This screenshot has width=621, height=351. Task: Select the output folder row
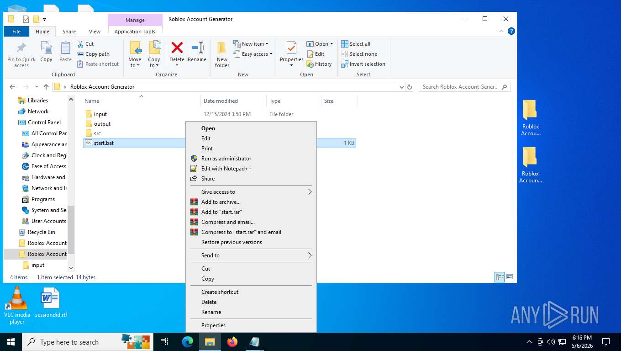click(x=219, y=124)
